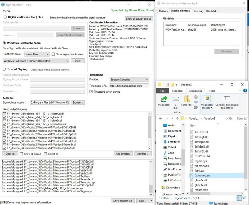Click the blue help question mark icon
The width and height of the screenshot is (249, 205).
coord(245,90)
